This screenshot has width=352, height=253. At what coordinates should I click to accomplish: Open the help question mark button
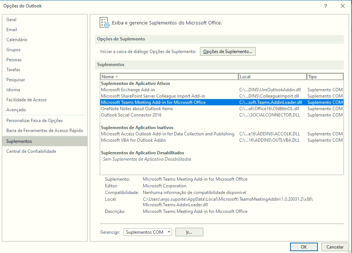(326, 6)
